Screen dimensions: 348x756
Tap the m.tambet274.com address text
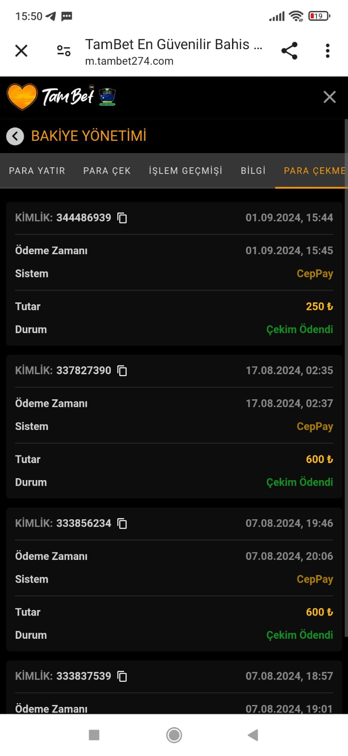[129, 61]
